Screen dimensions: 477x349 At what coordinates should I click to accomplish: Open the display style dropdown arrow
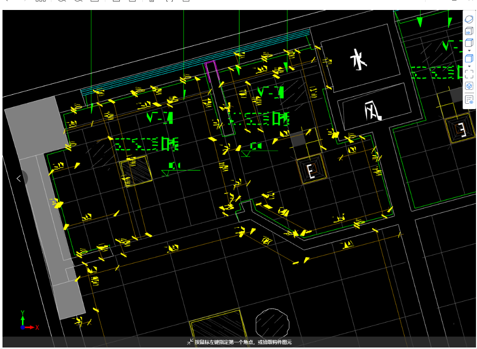pos(469,66)
